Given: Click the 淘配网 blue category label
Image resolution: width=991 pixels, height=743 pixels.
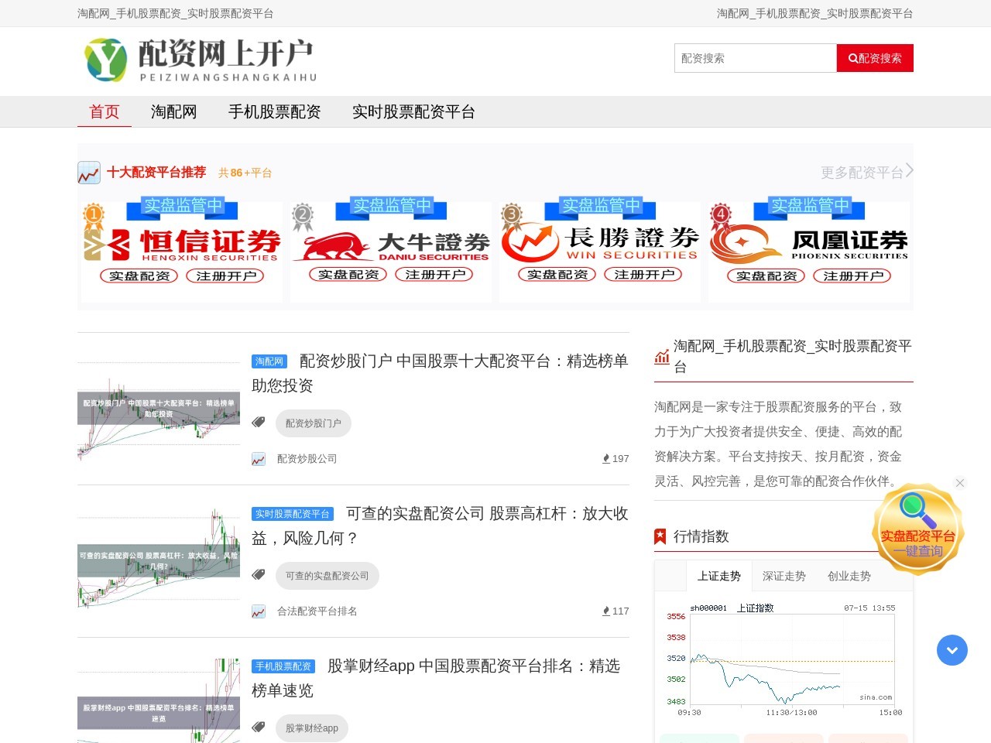Looking at the screenshot, I should (269, 361).
